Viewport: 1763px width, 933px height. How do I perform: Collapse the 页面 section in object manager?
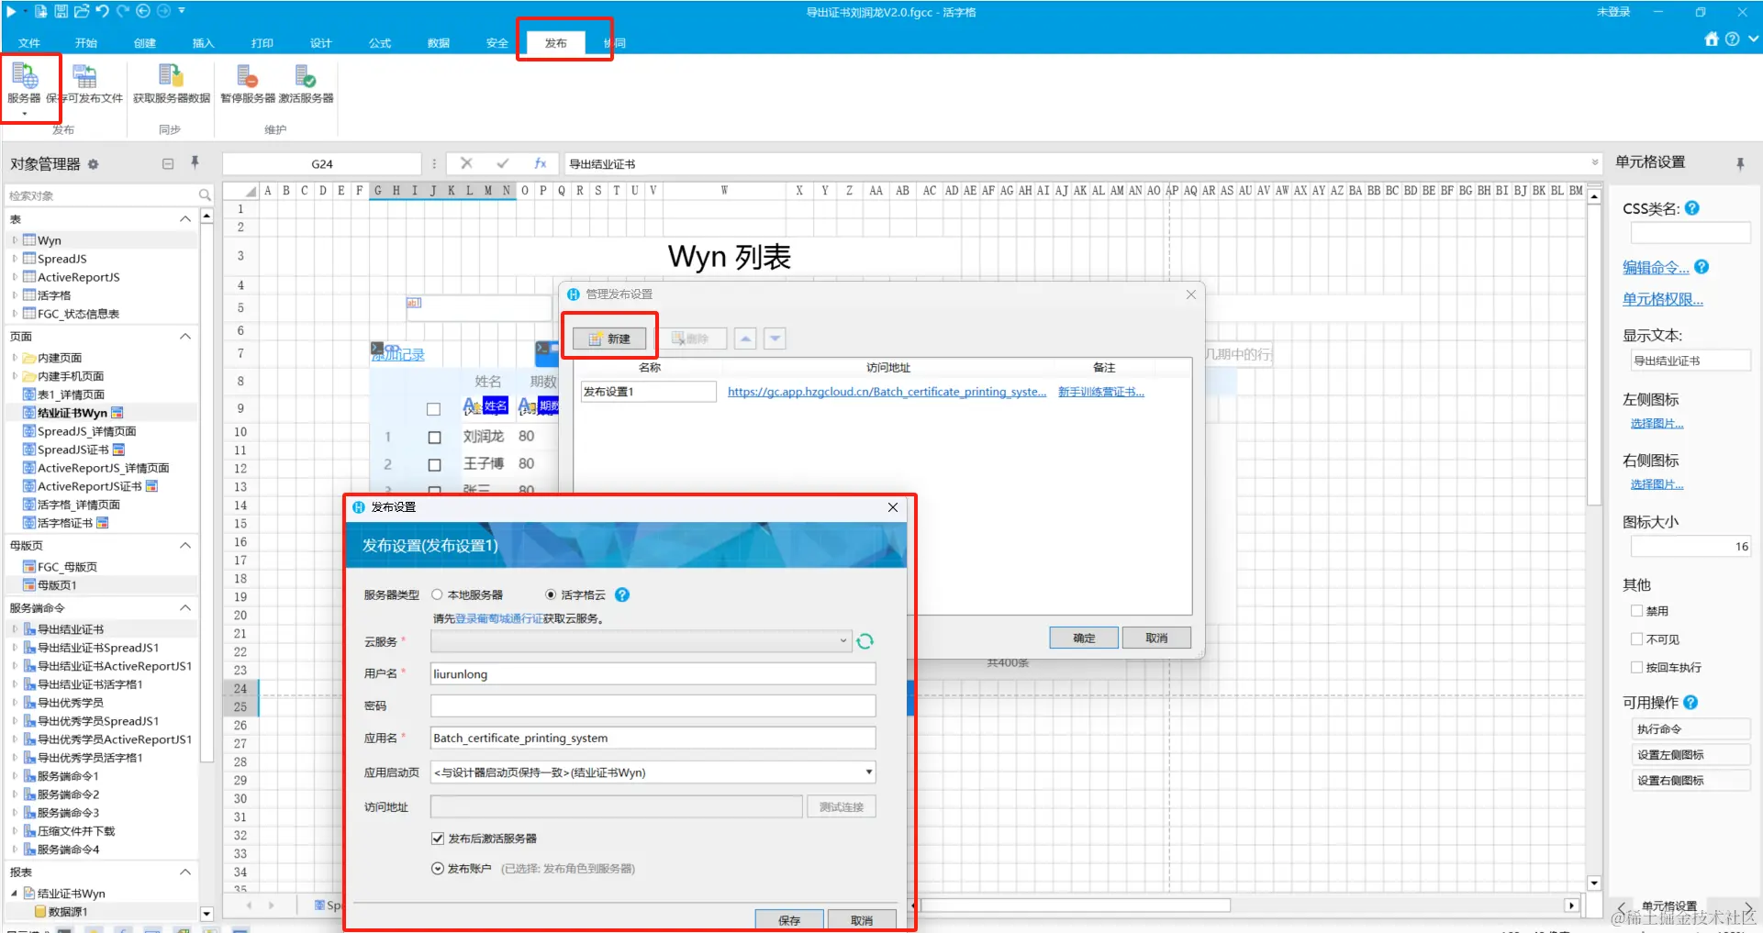point(185,337)
